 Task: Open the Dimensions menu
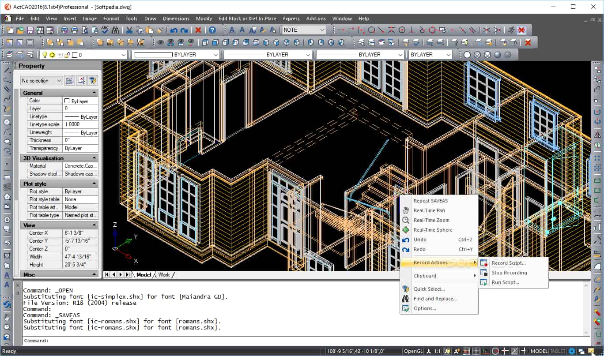coord(176,19)
